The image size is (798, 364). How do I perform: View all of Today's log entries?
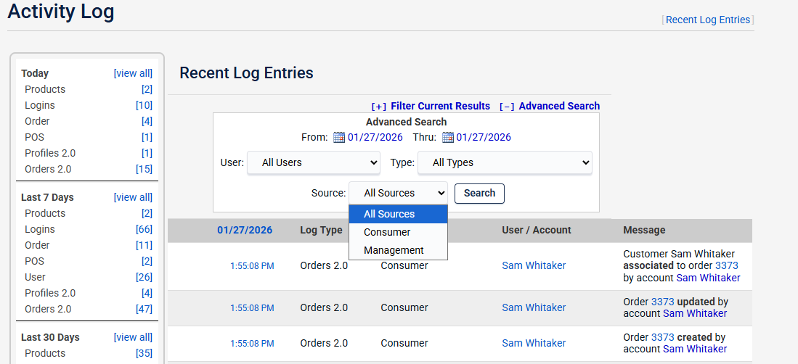(x=133, y=73)
